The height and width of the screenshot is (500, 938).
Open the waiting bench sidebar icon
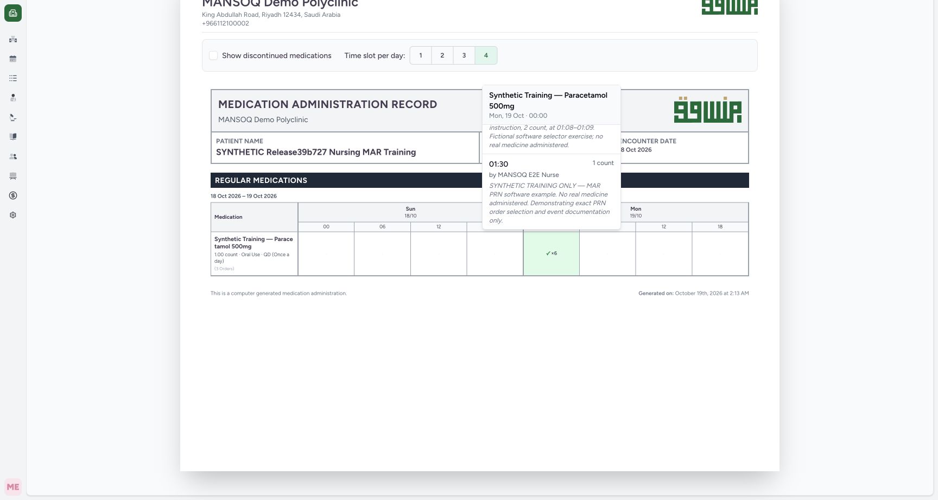[13, 176]
